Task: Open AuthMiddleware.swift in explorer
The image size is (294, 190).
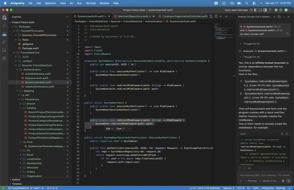Action: pyautogui.click(x=38, y=74)
